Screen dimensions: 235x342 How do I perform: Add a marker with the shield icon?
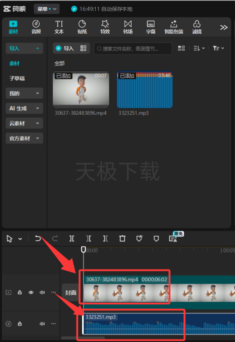[156, 238]
